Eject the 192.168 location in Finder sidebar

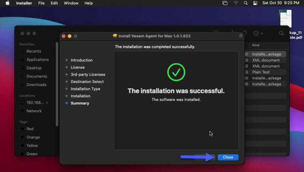(47, 103)
